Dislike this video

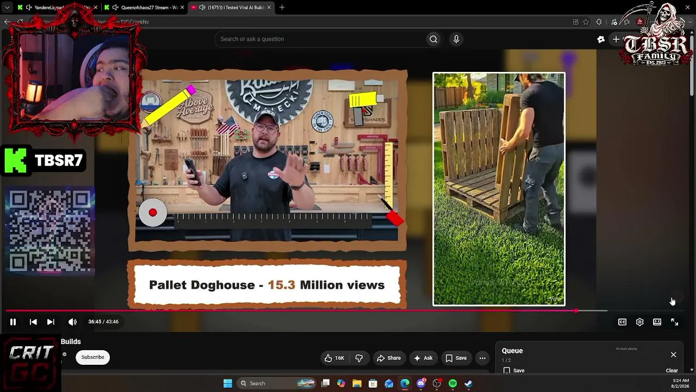359,358
